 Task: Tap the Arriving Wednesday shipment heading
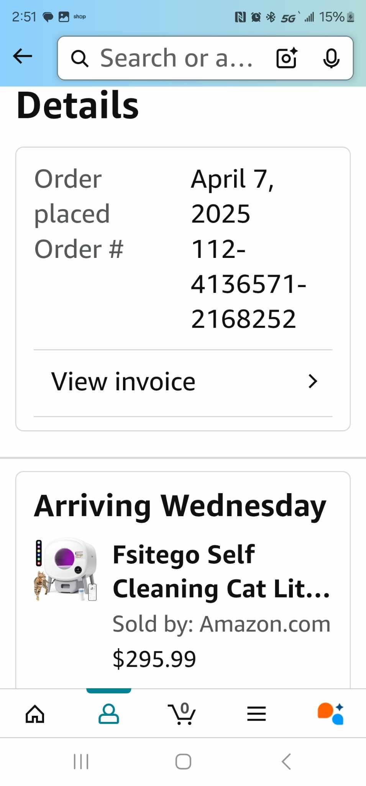coord(180,506)
